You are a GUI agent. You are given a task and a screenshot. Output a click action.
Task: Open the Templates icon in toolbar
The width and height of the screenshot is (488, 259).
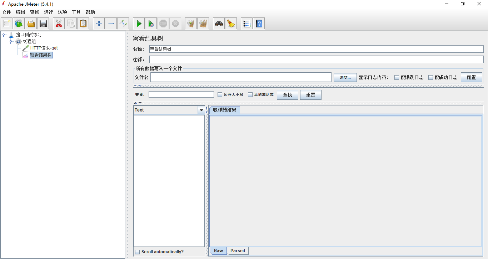click(x=19, y=24)
